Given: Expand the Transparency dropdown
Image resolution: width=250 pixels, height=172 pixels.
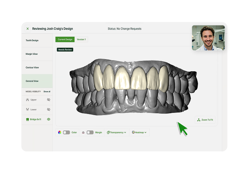Looking at the screenshot, I should click(117, 132).
